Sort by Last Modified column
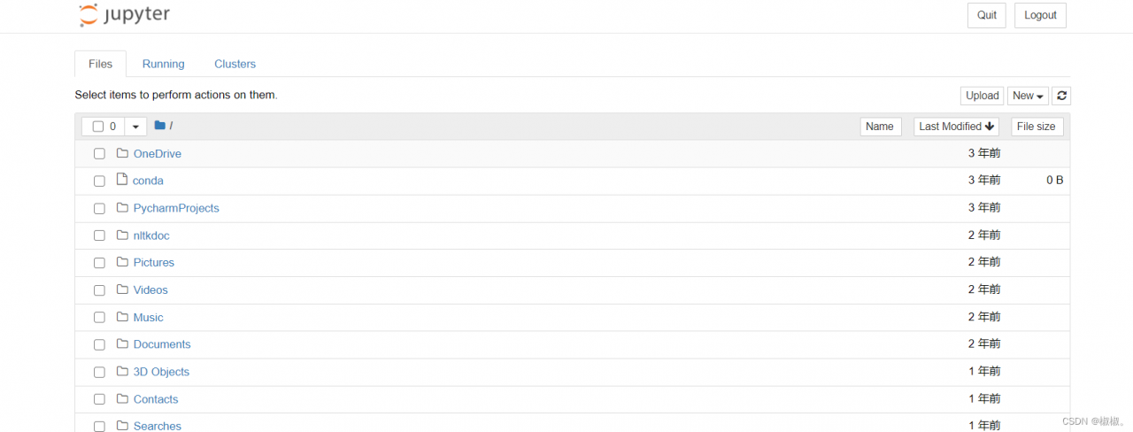The height and width of the screenshot is (432, 1133). tap(957, 127)
